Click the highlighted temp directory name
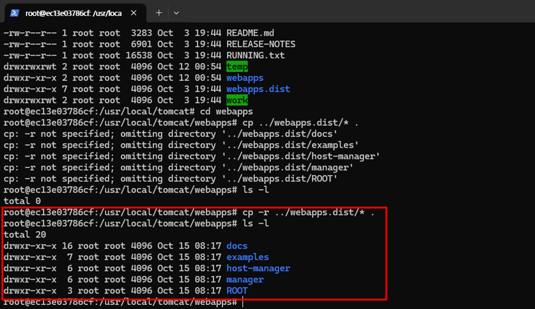This screenshot has width=535, height=309. pyautogui.click(x=237, y=67)
